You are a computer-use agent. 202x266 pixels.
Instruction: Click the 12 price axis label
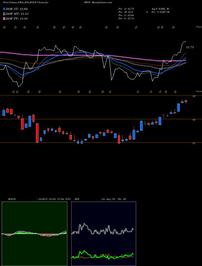194,120
